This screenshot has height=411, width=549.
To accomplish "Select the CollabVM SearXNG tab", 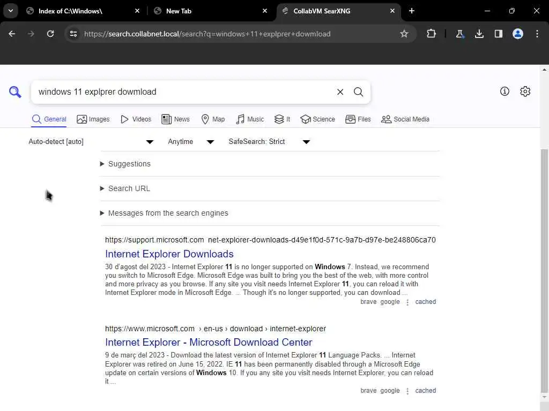I will coord(338,11).
